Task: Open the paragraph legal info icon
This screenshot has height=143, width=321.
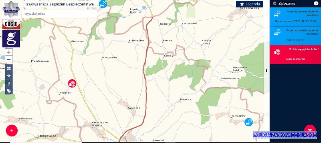Action: 9,83
